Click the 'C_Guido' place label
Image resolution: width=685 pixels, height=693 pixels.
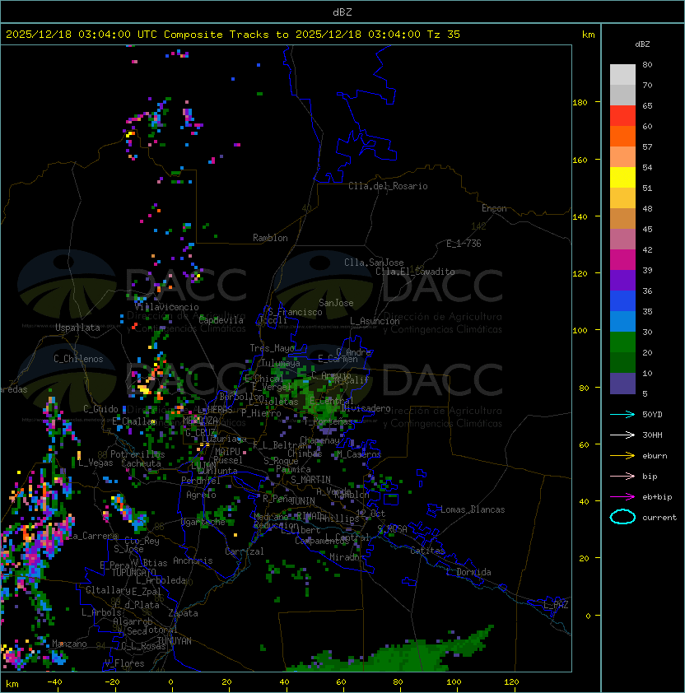click(x=100, y=409)
